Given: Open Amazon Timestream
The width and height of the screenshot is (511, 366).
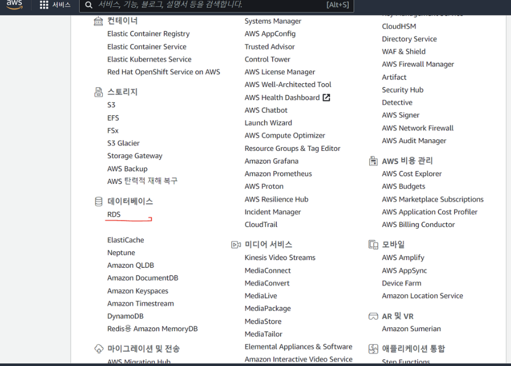Looking at the screenshot, I should [x=141, y=303].
